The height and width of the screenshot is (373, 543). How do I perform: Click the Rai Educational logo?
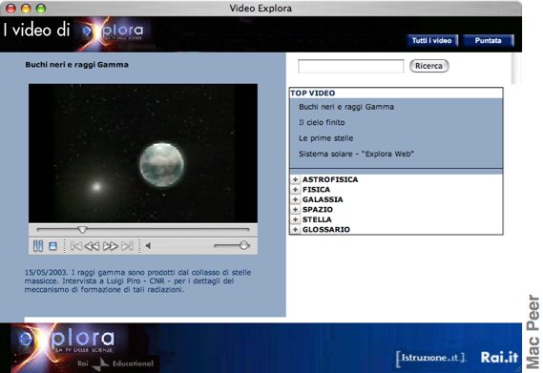click(x=115, y=363)
